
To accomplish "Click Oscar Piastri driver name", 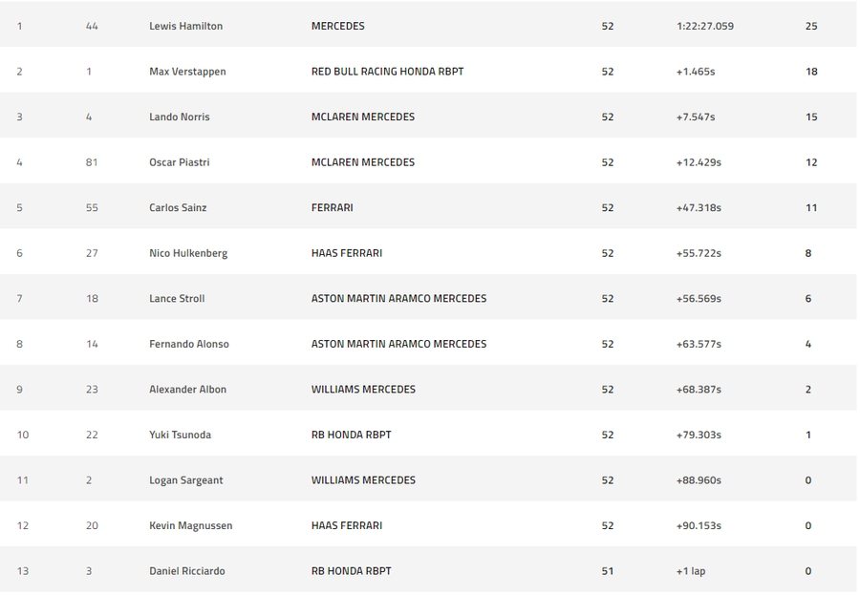I will [180, 162].
